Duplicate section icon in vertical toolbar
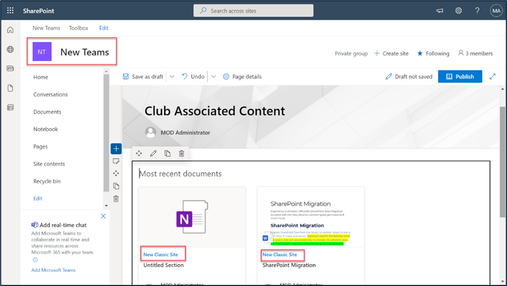Screen dimensions: 507x286 pyautogui.click(x=116, y=186)
